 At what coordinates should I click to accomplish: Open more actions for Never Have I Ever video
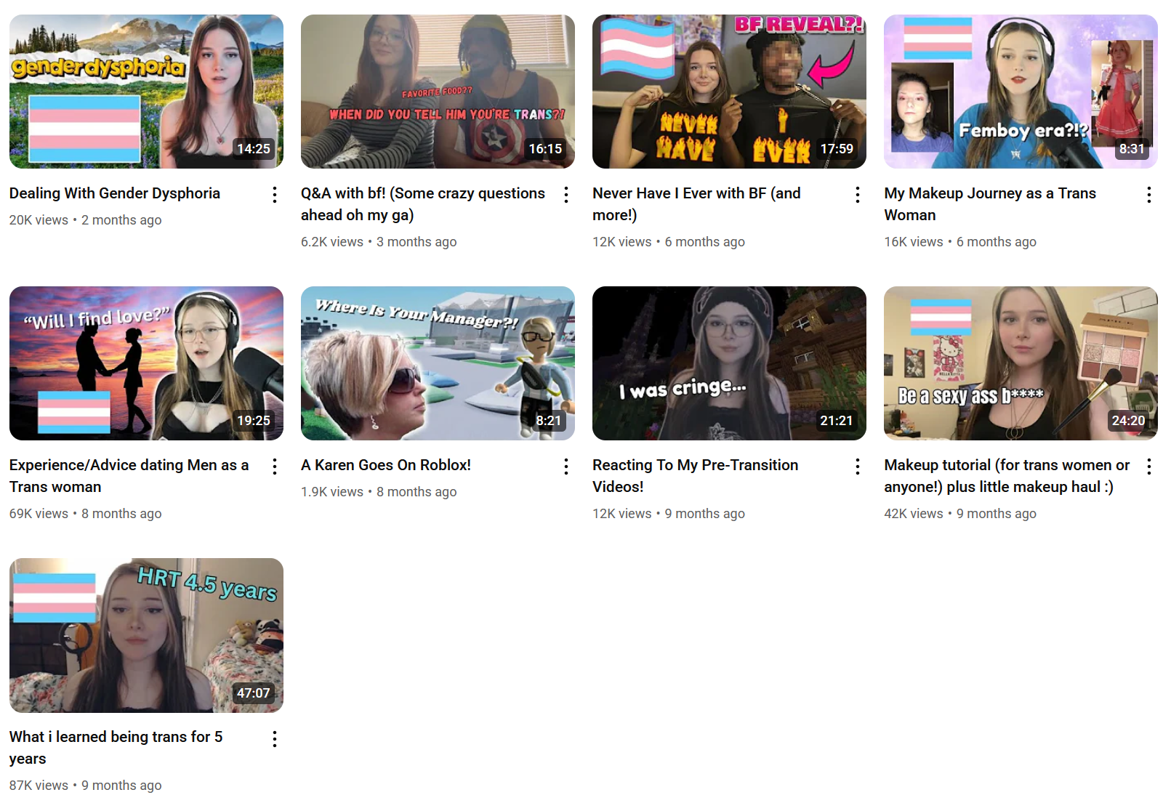858,195
